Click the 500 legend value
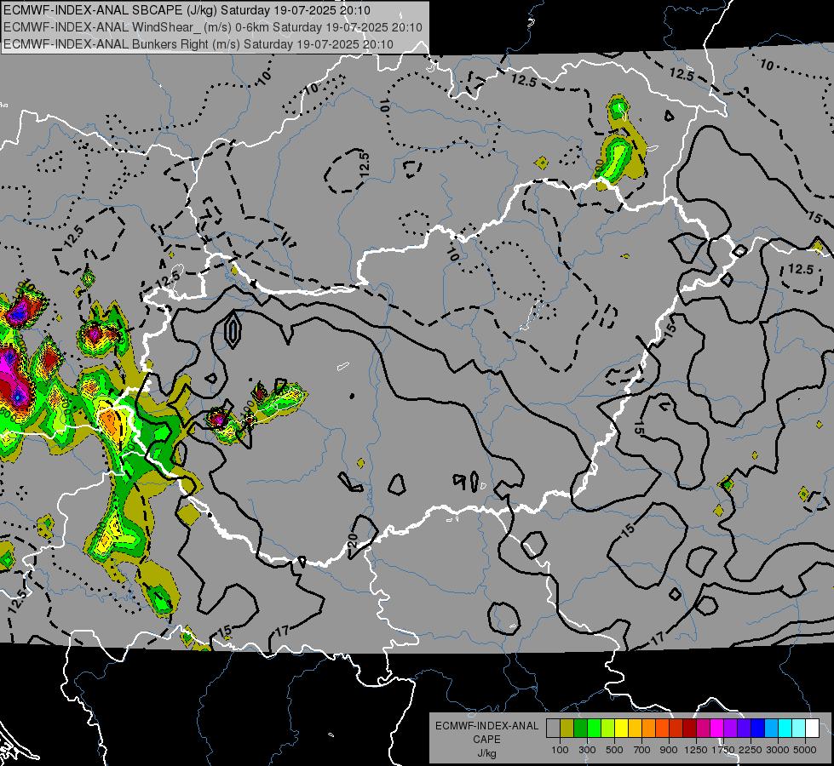The height and width of the screenshot is (766, 834). coord(614,750)
